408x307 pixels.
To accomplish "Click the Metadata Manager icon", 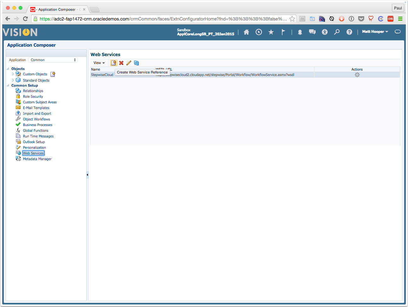I will pos(18,159).
